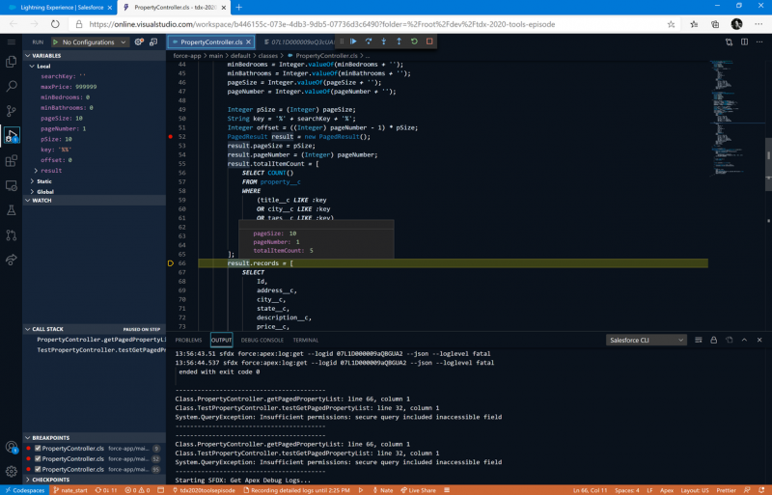Click the Step Over debug button
This screenshot has width=772, height=495.
click(369, 41)
